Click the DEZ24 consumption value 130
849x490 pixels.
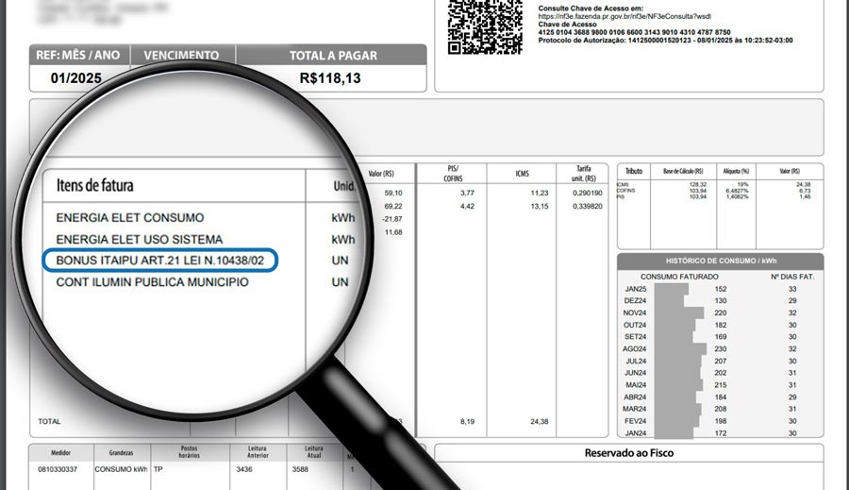point(721,301)
